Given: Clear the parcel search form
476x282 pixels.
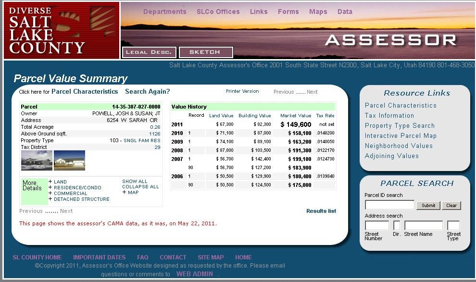Looking at the screenshot, I should tap(451, 206).
